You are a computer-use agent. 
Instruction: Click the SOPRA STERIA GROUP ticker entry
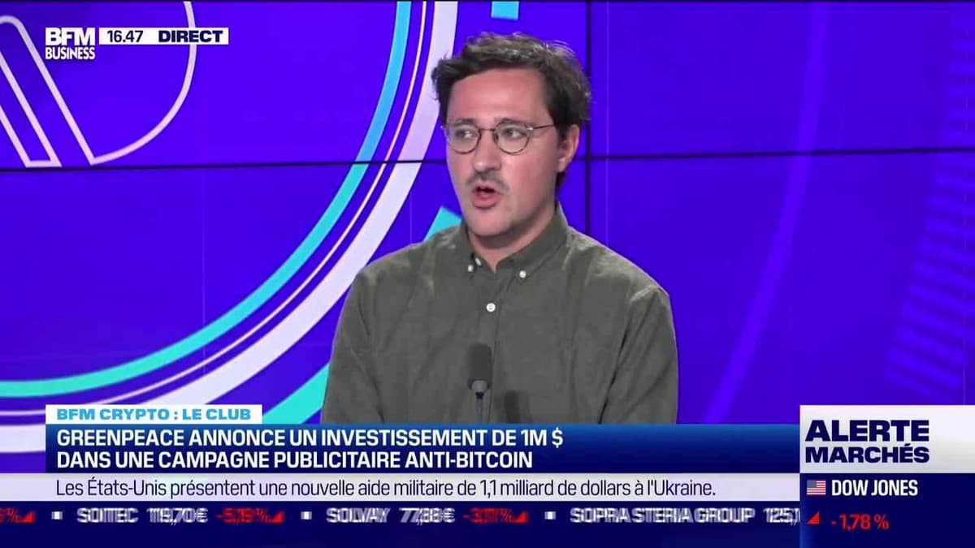[x=684, y=516]
